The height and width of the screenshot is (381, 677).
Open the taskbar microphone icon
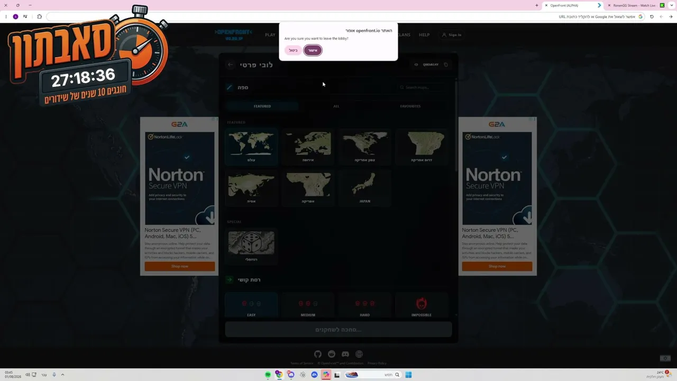pos(54,375)
